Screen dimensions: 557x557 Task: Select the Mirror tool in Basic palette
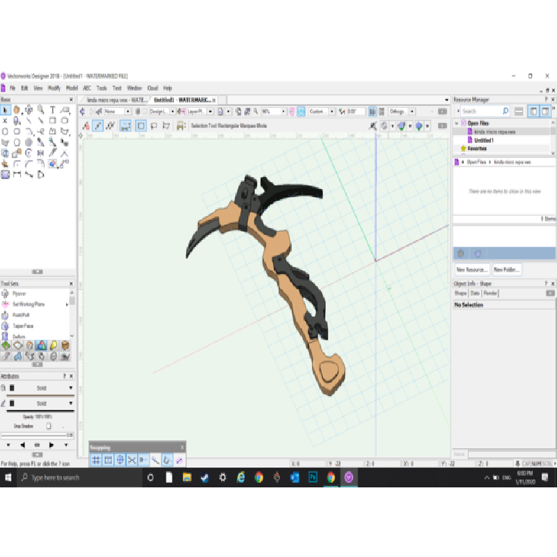point(40,152)
